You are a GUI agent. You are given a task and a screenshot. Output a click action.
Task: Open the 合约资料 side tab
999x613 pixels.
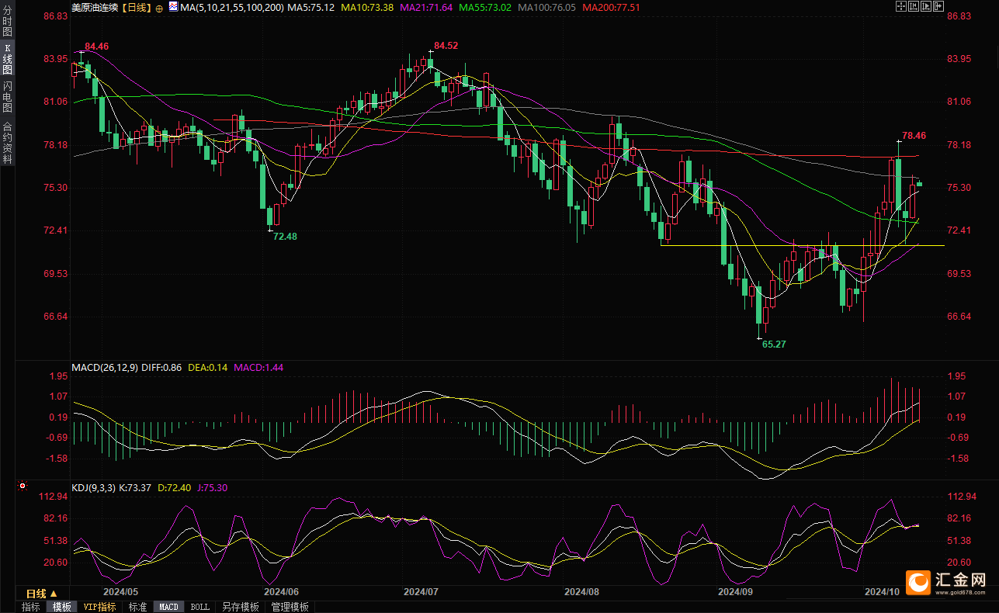(7, 143)
